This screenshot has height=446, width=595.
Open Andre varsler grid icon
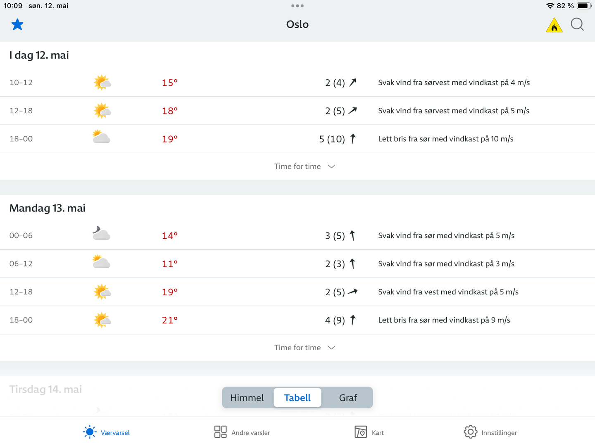pos(220,432)
